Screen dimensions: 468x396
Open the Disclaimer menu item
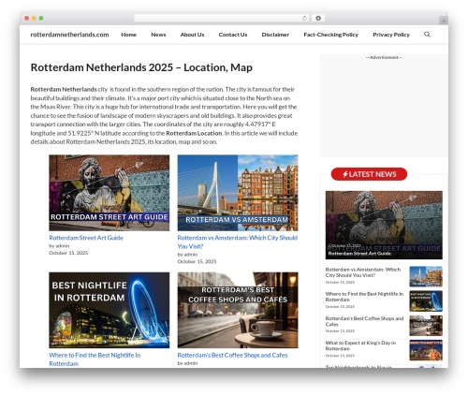pos(275,35)
